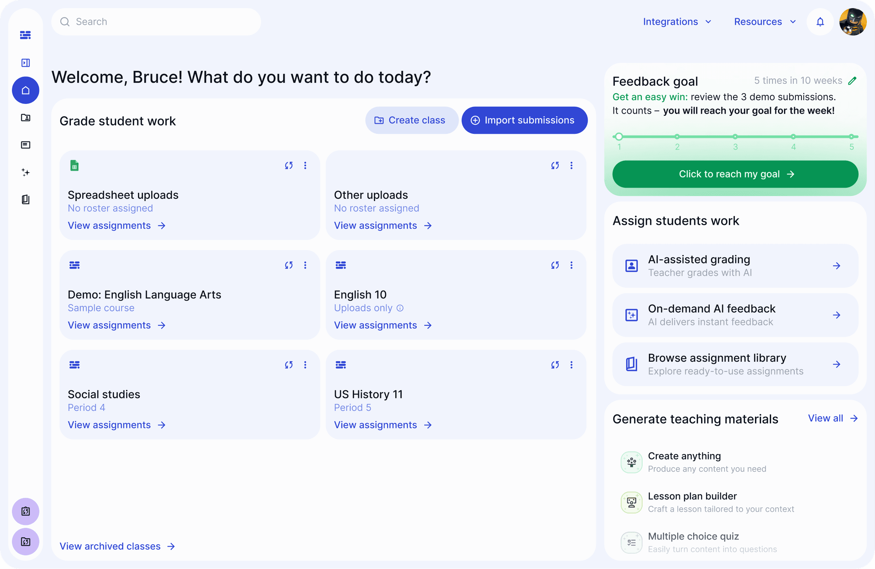Open the assignments panel icon in sidebar
The image size is (875, 569).
(x=26, y=145)
